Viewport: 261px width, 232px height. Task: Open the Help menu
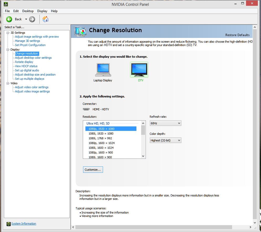click(54, 11)
